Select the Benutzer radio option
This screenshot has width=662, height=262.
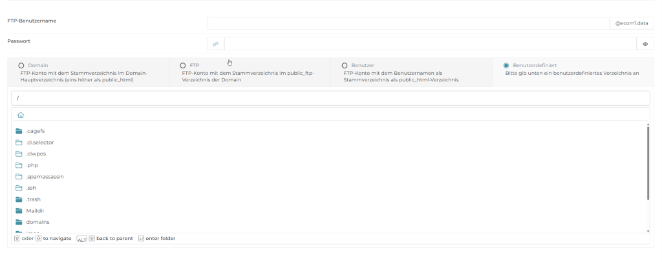(x=345, y=65)
